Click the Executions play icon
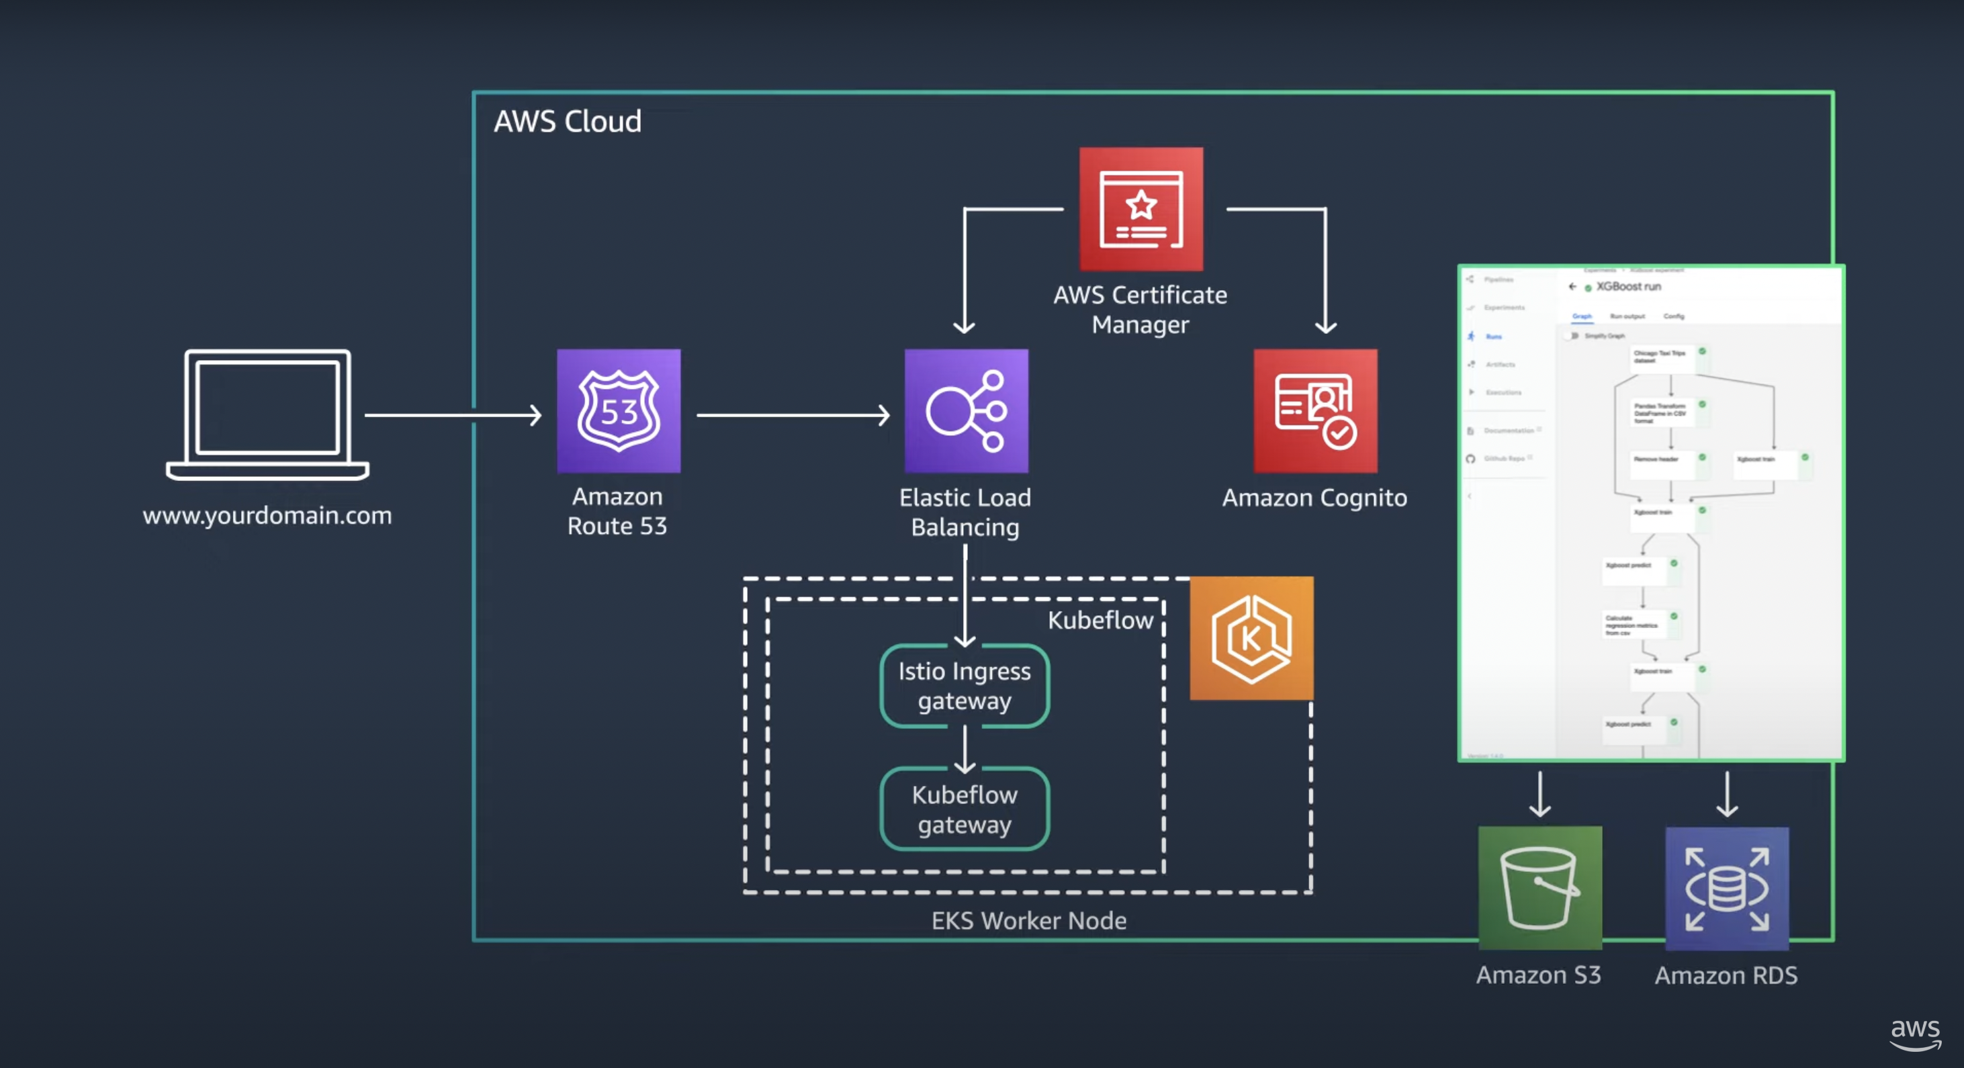 click(1471, 392)
